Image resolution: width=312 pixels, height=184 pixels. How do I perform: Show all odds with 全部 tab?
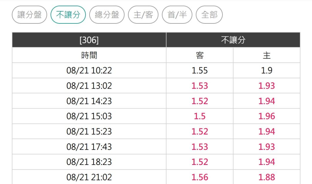click(209, 15)
